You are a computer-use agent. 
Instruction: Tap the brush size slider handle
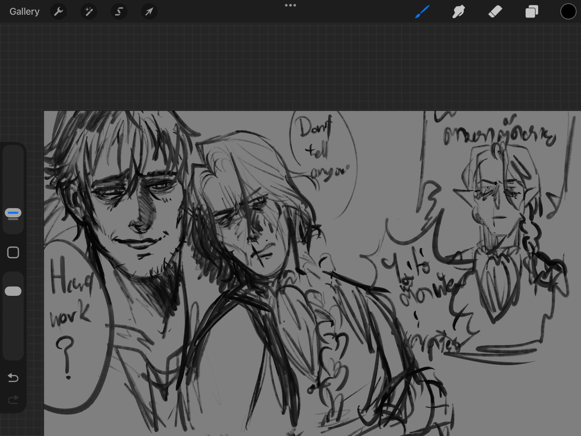(13, 213)
